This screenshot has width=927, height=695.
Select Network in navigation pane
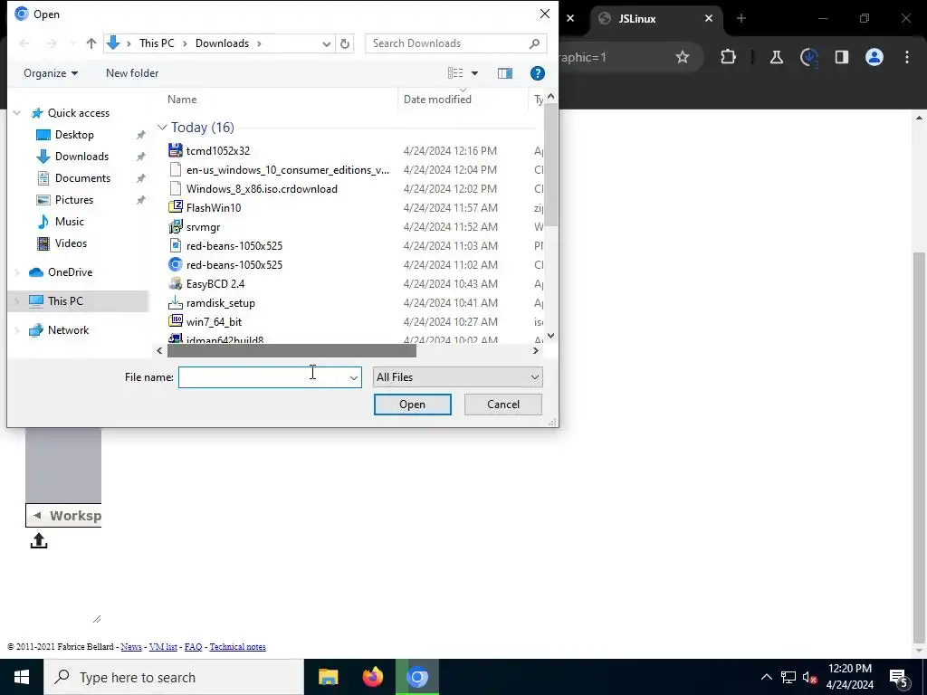(69, 330)
